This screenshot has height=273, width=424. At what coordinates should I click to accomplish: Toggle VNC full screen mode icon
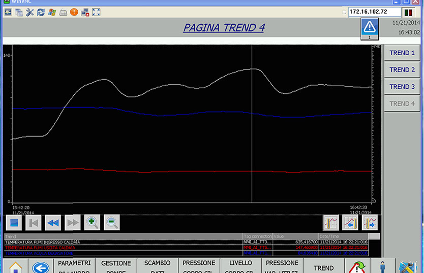[96, 12]
